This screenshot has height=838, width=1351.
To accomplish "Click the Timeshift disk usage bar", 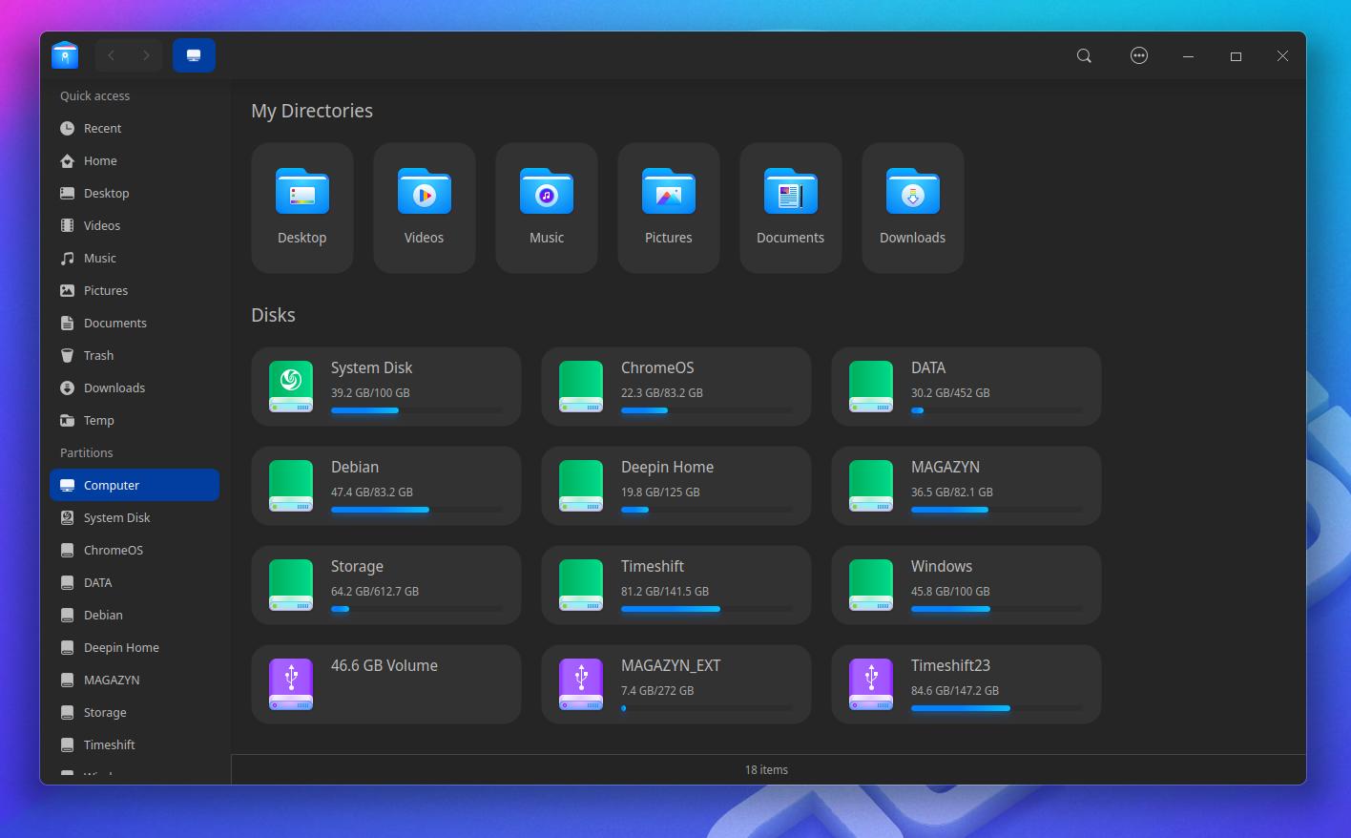I will 706,609.
